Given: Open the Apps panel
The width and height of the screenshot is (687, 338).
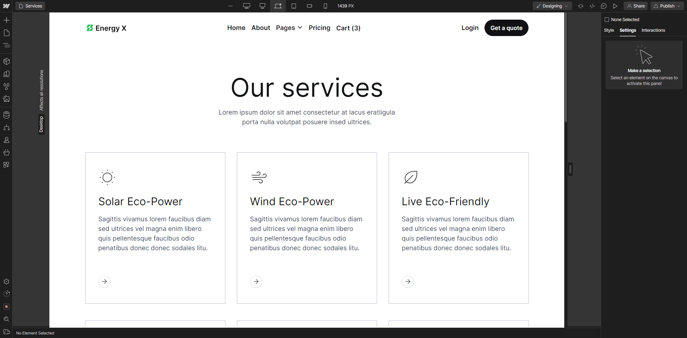Looking at the screenshot, I should click(6, 165).
